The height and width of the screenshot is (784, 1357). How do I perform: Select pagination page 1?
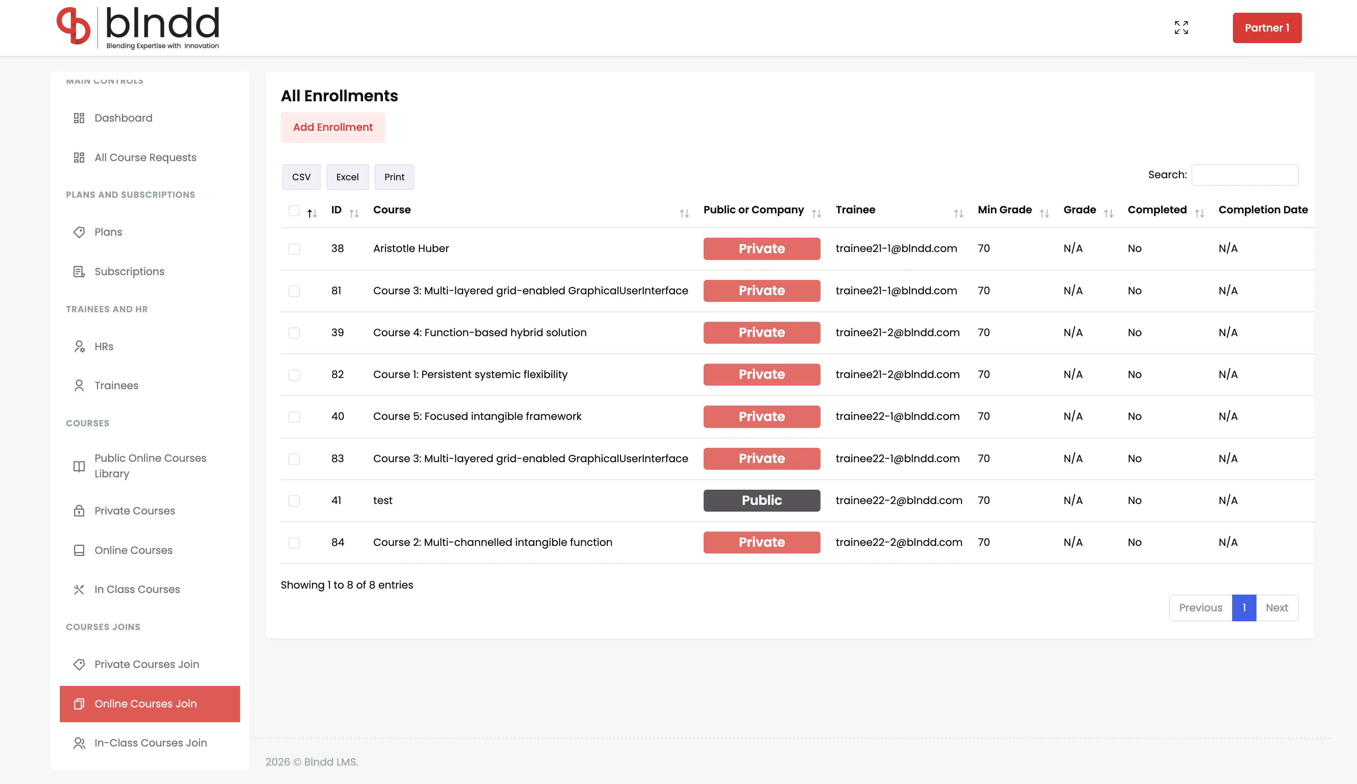tap(1244, 607)
